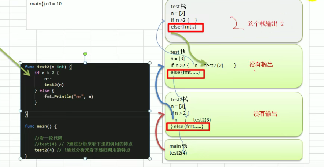This screenshot has width=324, height=167.
Task: Click "没有输出" in the test2栈 box
Action: (x=265, y=114)
